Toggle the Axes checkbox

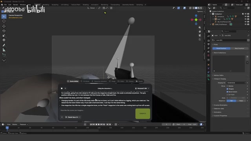pos(227,98)
